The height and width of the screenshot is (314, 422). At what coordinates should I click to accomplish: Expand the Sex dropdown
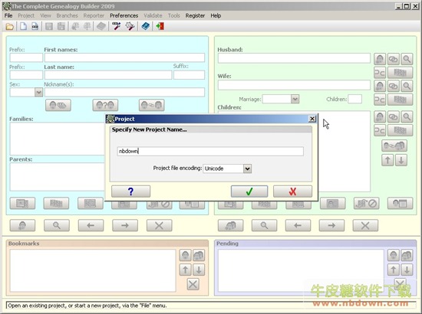coord(38,93)
